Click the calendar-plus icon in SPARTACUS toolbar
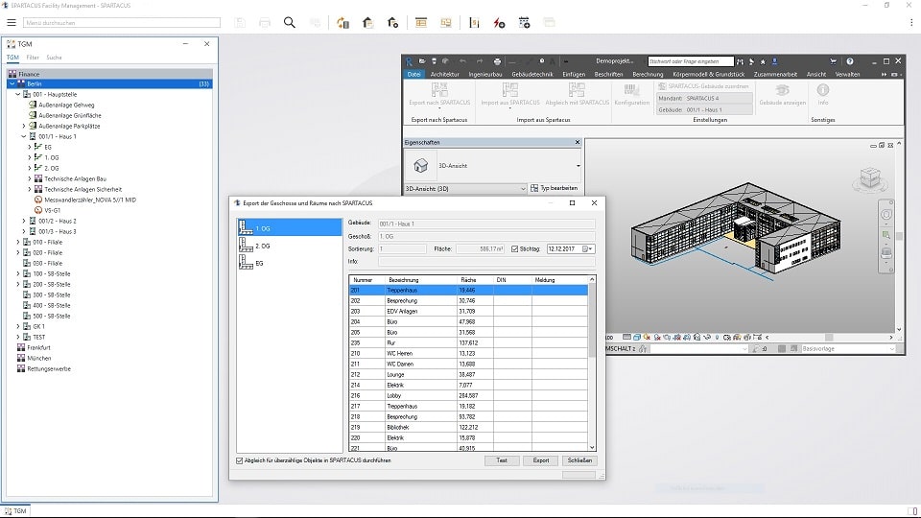 pos(524,22)
